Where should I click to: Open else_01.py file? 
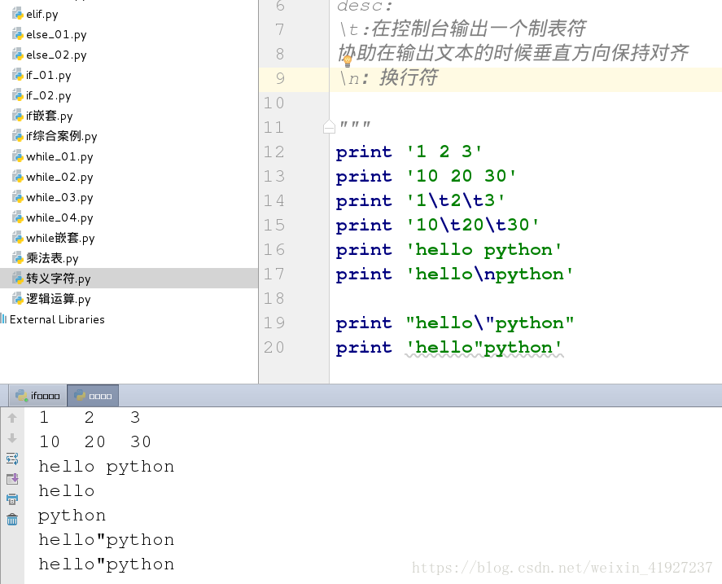tap(56, 34)
